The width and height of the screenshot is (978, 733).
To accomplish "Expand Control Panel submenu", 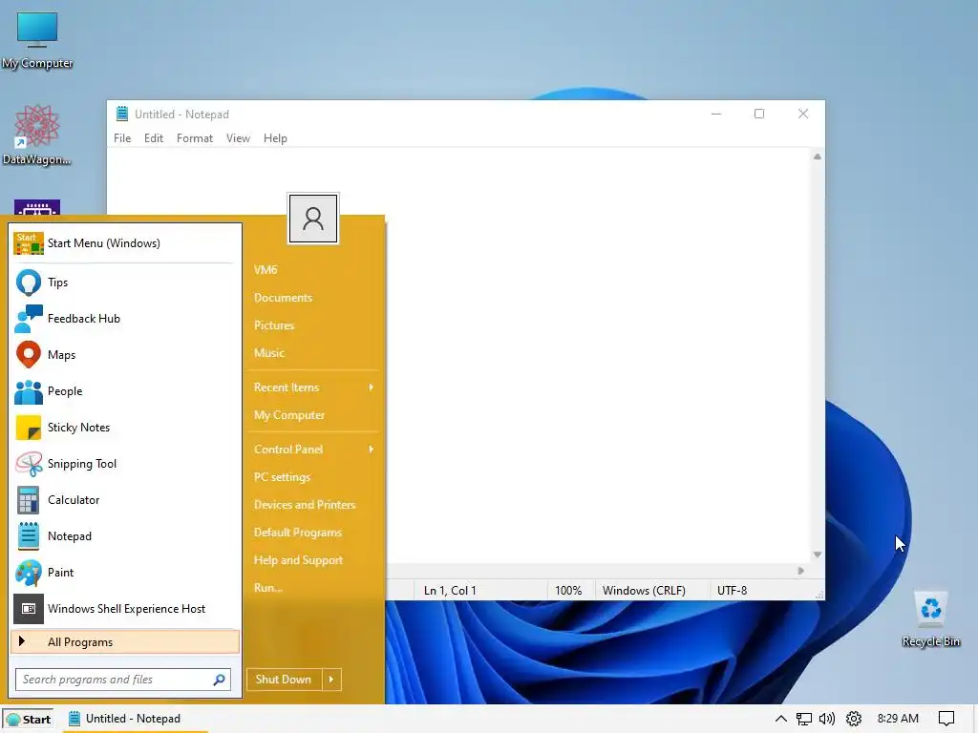I will [x=313, y=450].
